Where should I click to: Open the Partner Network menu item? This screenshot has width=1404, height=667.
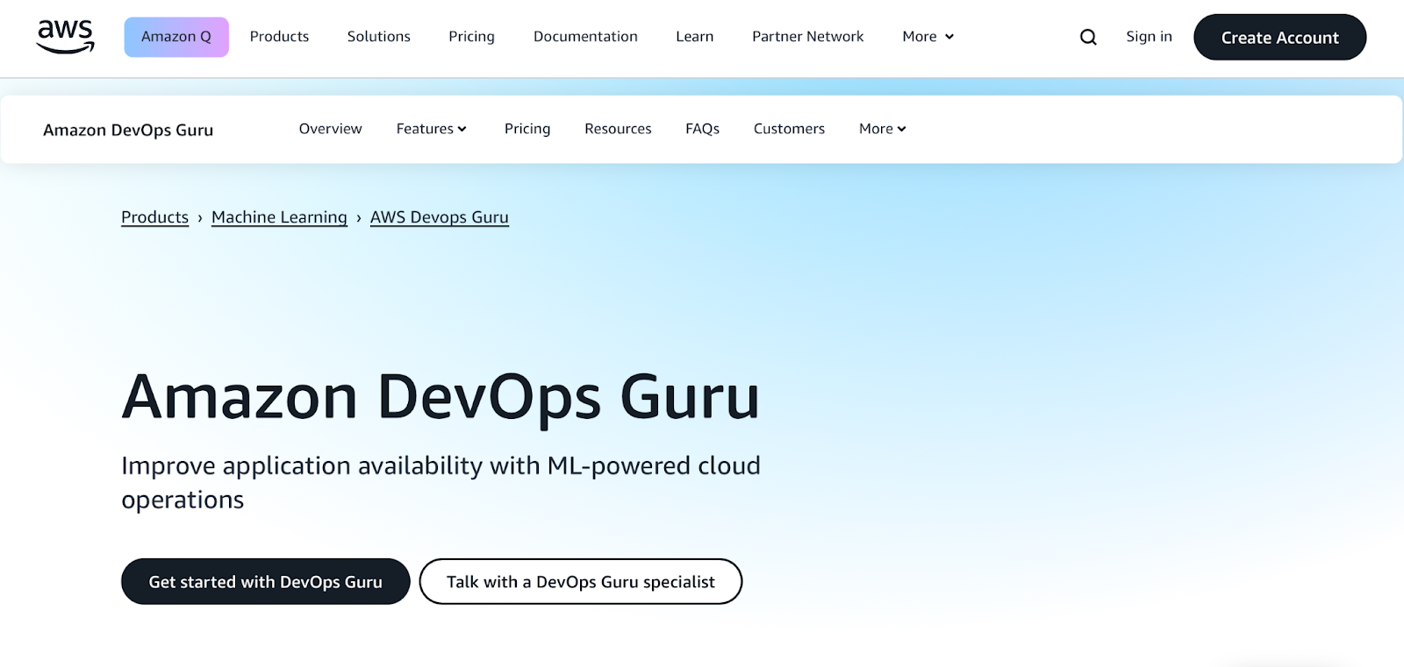[807, 37]
